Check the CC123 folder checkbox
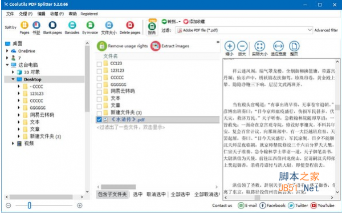The height and width of the screenshot is (213, 342). [x=99, y=64]
